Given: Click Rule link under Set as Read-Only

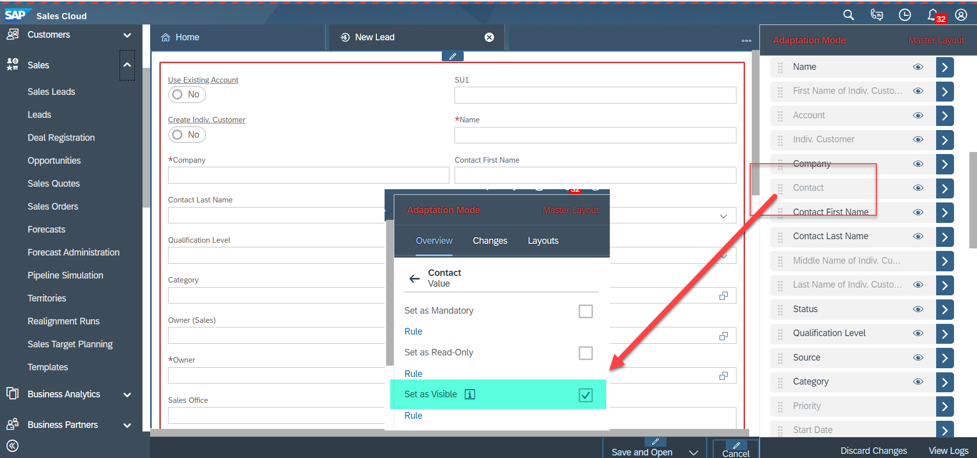Looking at the screenshot, I should coord(413,374).
